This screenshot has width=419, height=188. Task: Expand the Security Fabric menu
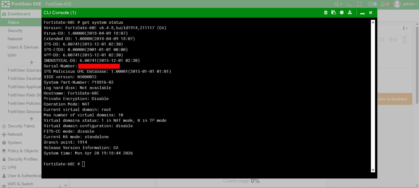click(x=21, y=126)
